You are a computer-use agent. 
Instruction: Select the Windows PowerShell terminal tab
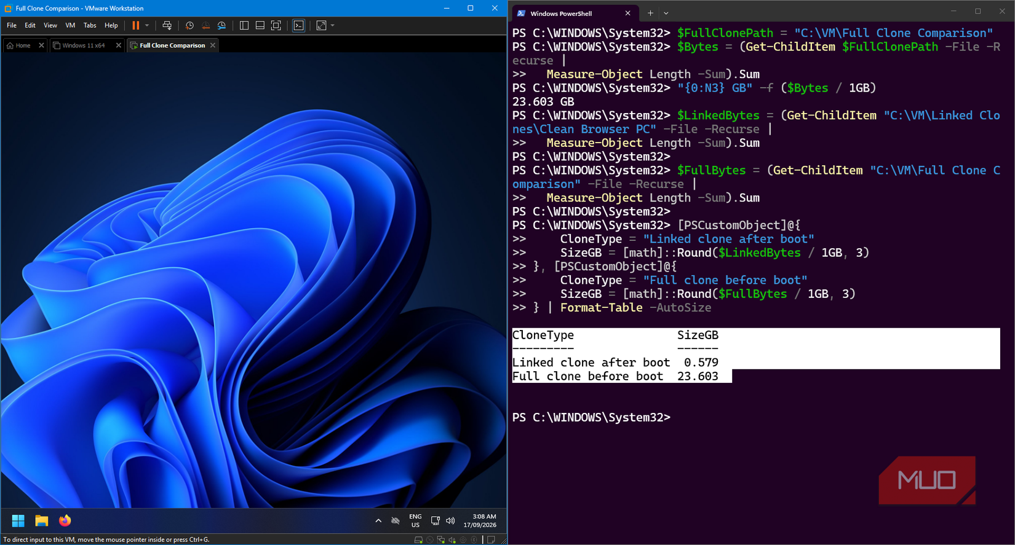(575, 14)
